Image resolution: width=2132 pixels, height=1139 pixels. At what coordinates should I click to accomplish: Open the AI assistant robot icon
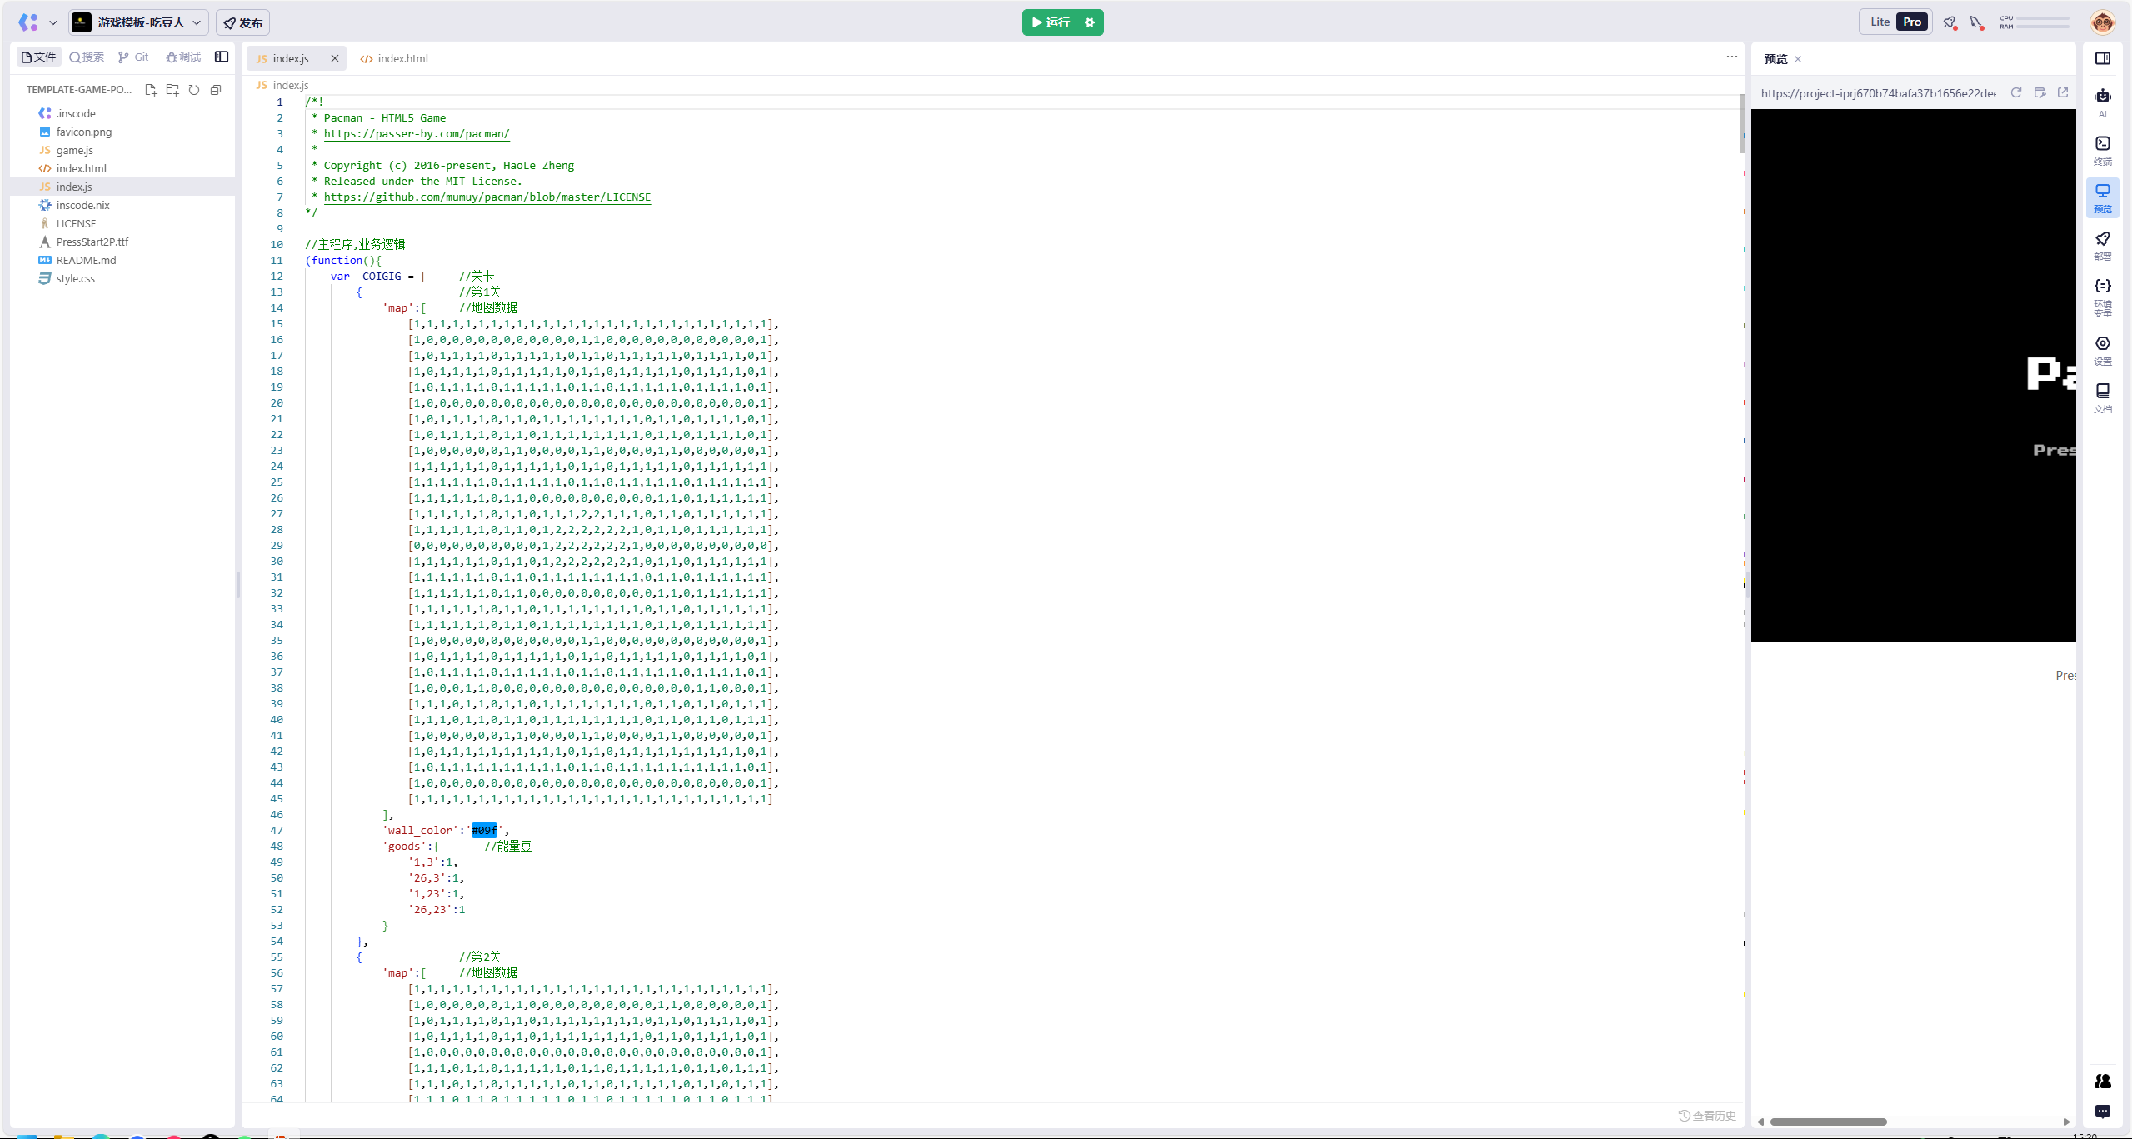(2102, 97)
